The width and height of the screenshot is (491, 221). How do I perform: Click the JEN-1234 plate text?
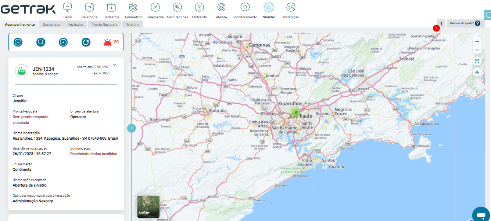coord(43,69)
